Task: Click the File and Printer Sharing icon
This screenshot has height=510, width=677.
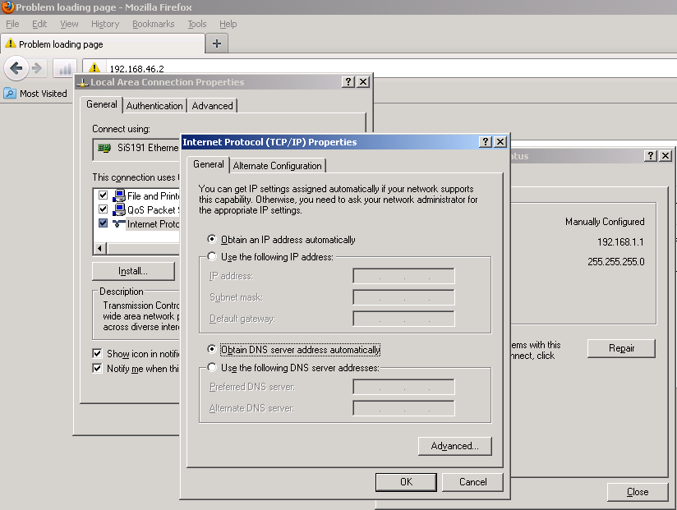Action: click(120, 195)
